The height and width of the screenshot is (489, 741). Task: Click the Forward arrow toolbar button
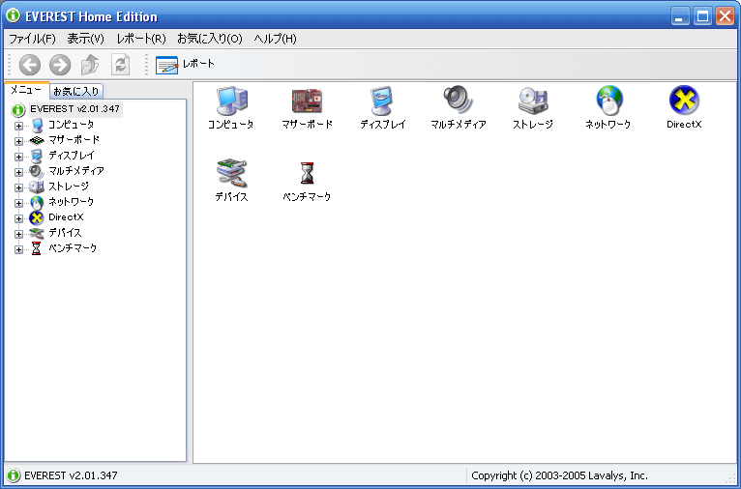tap(60, 65)
